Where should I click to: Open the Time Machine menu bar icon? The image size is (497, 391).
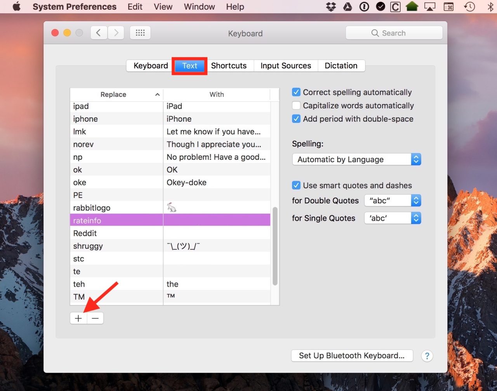click(x=469, y=7)
